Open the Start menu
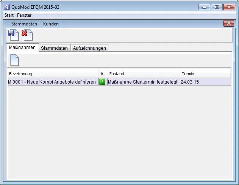Image resolution: width=239 pixels, height=185 pixels. tap(9, 15)
